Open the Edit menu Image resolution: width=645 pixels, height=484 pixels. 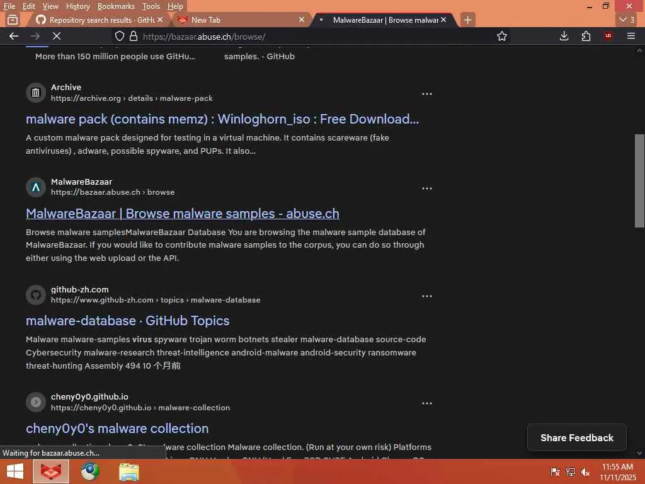pyautogui.click(x=28, y=6)
